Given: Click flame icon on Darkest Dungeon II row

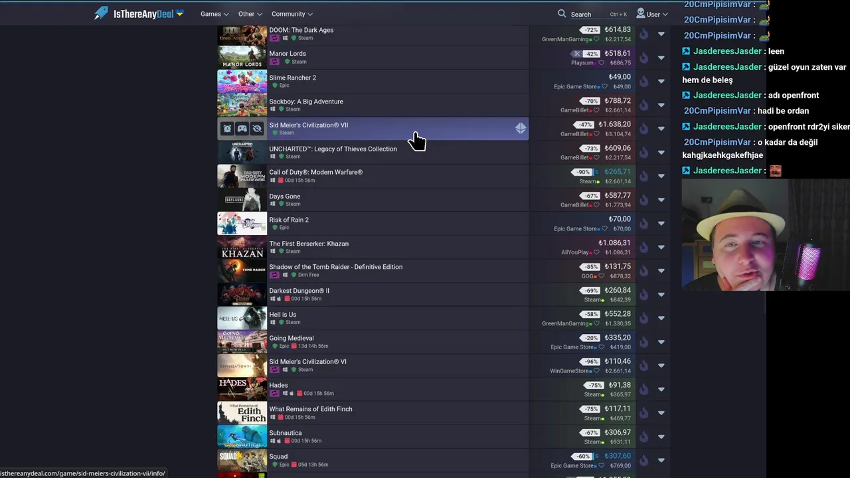Looking at the screenshot, I should [643, 295].
